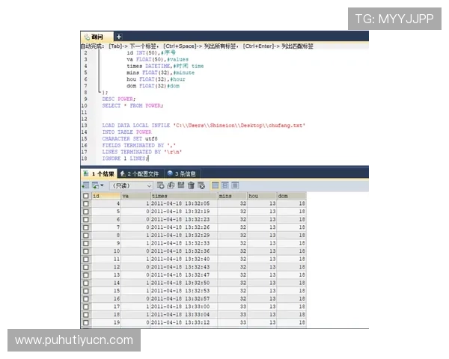Open the 询问 query tab

pos(96,37)
